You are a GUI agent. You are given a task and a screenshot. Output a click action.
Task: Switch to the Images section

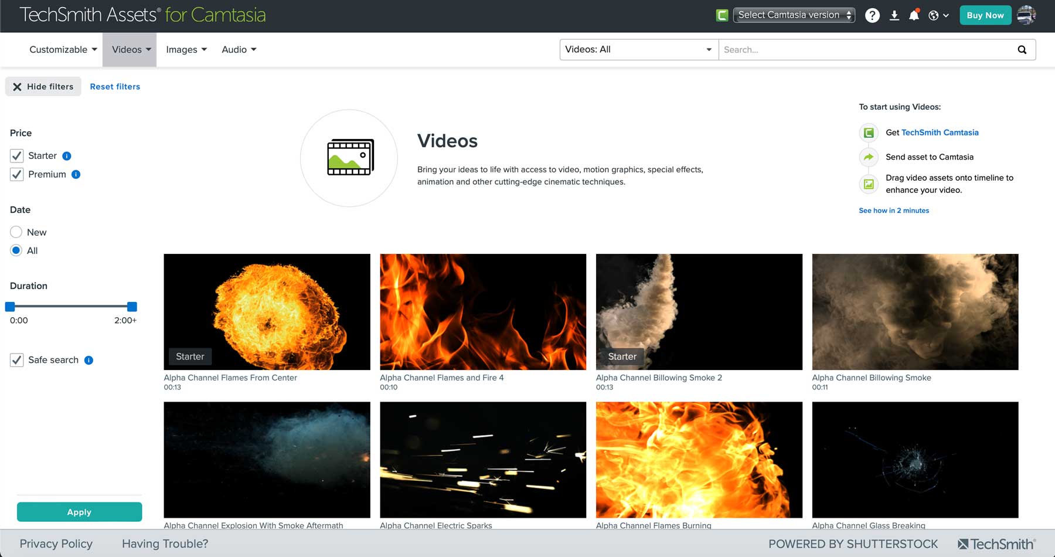point(186,49)
